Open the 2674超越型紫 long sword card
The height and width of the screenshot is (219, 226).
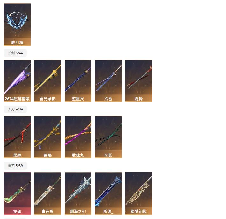tap(17, 81)
